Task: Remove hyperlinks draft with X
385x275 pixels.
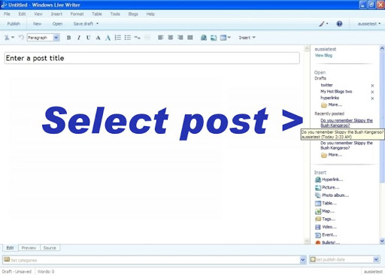Action: (372, 98)
